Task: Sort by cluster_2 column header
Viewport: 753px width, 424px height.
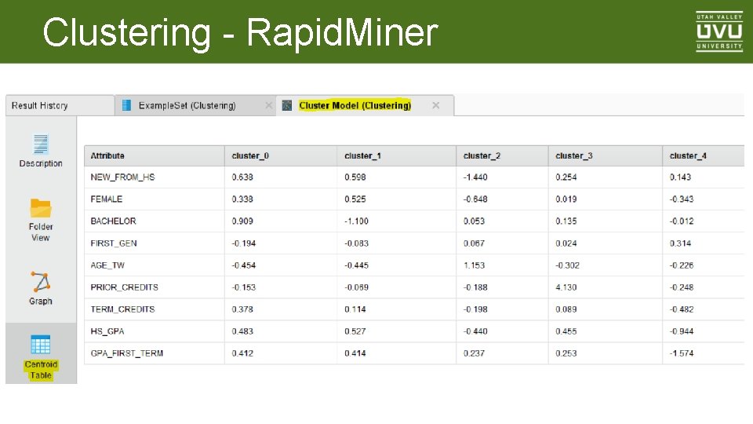Action: point(502,155)
